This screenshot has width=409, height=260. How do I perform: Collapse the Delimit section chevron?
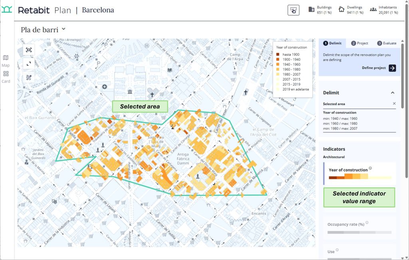pos(393,93)
